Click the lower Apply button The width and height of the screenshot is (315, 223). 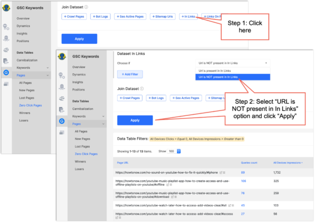point(135,120)
